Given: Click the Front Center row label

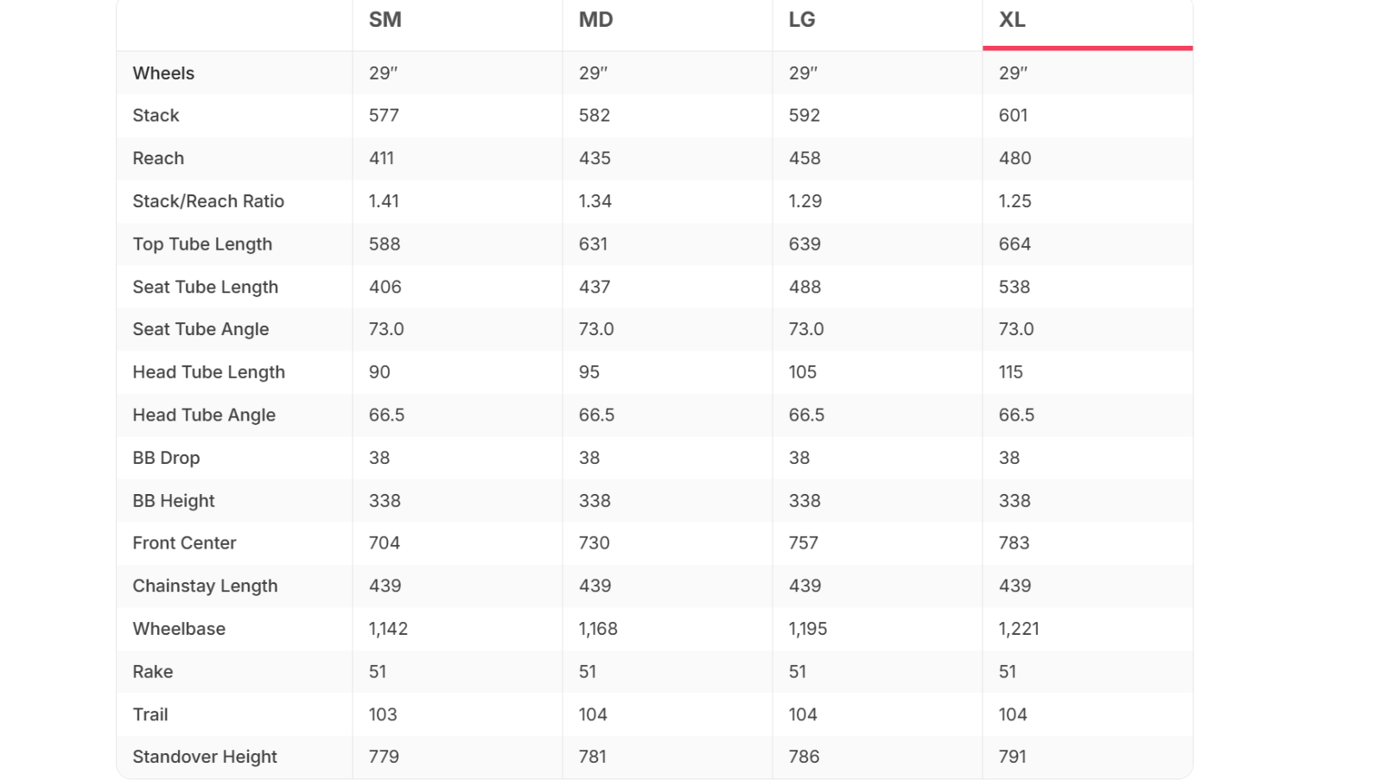Looking at the screenshot, I should 184,543.
